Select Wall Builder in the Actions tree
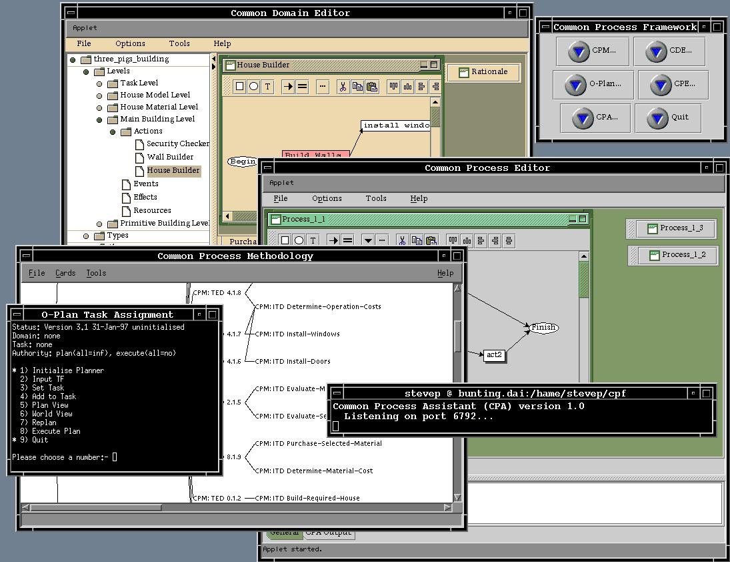Image resolution: width=730 pixels, height=562 pixels. coord(170,158)
